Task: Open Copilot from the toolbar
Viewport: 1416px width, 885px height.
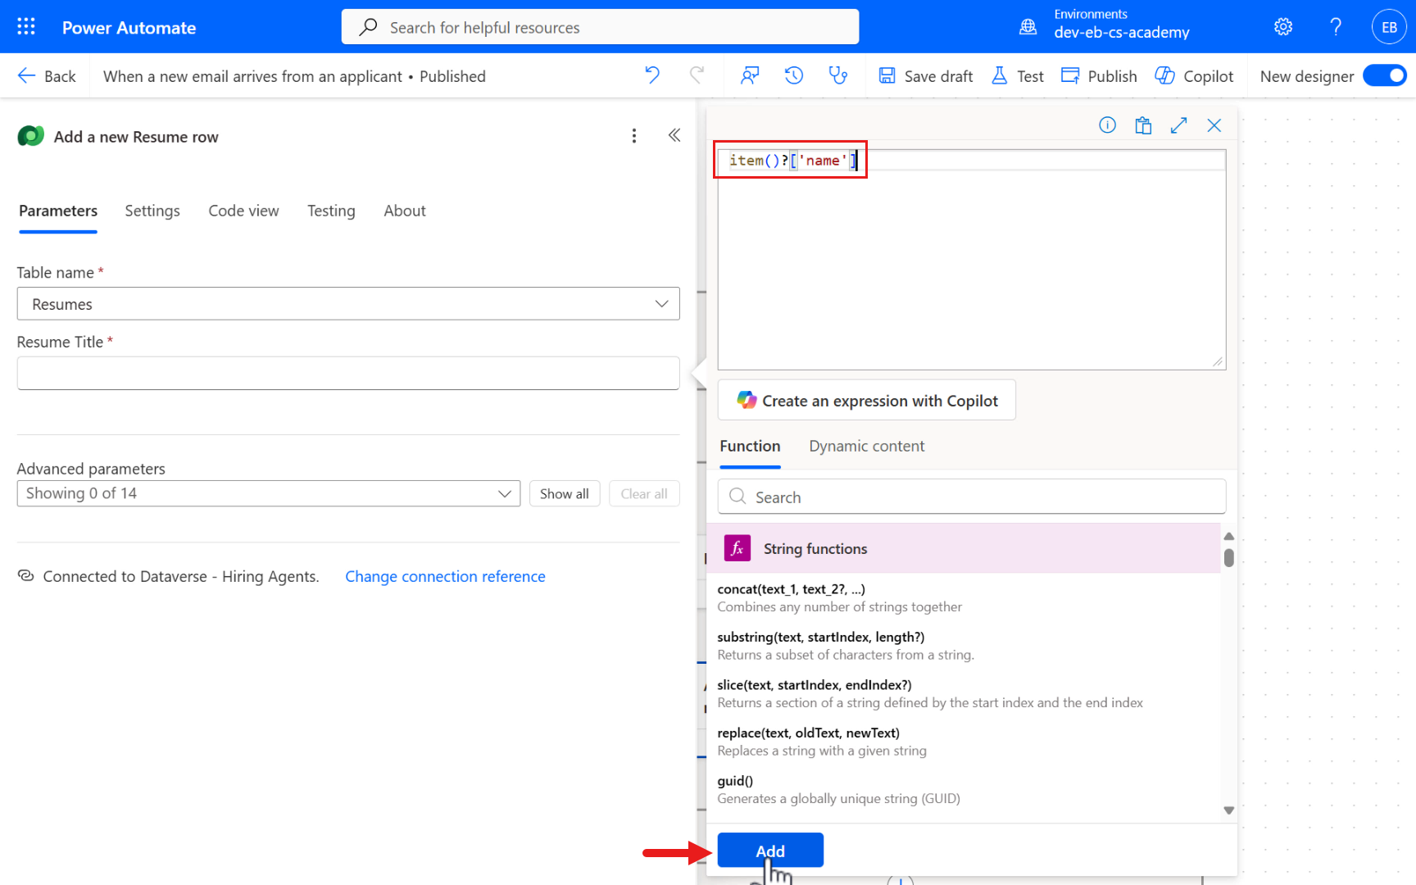Action: 1194,75
